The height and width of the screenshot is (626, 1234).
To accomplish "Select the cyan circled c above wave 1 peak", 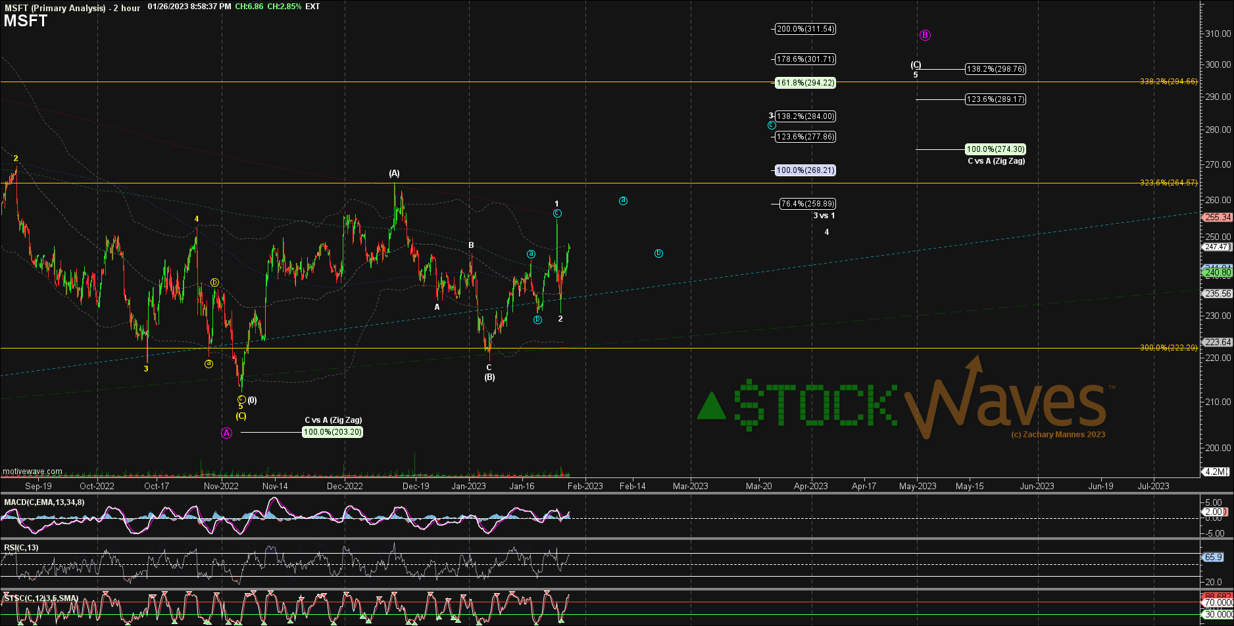I will [557, 214].
